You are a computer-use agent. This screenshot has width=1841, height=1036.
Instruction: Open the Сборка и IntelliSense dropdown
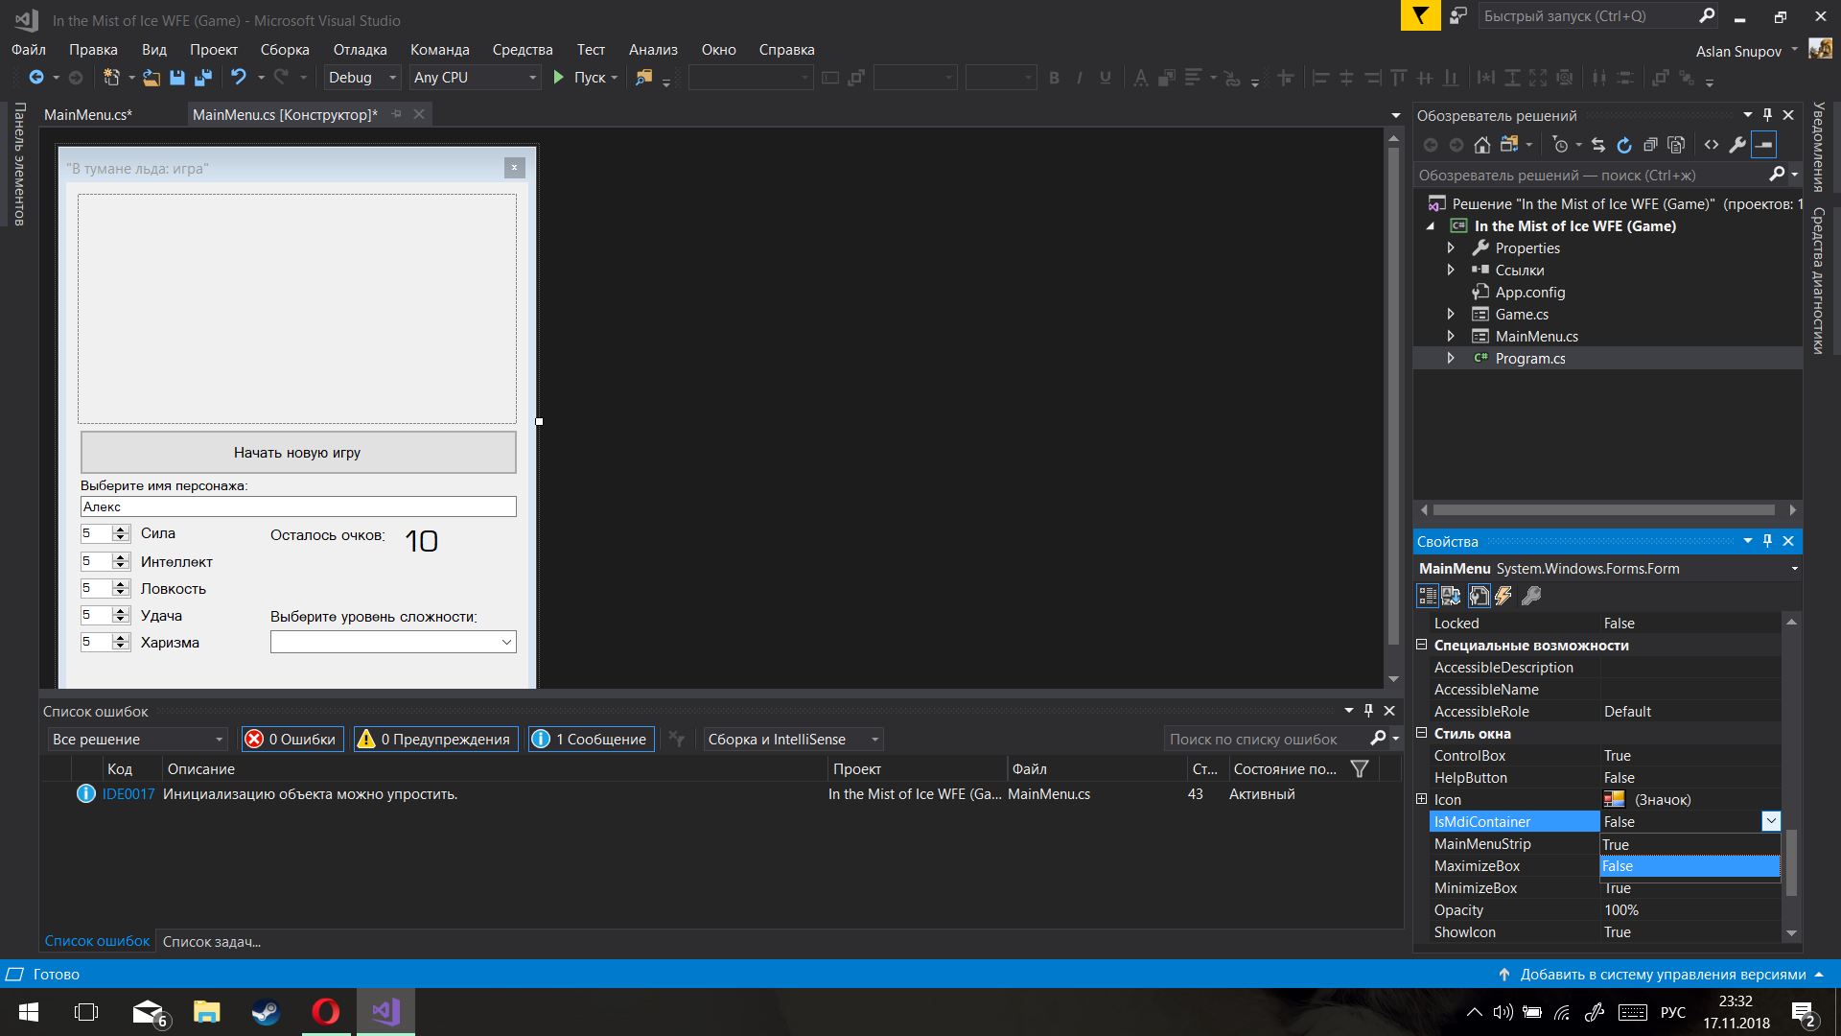[x=793, y=739]
